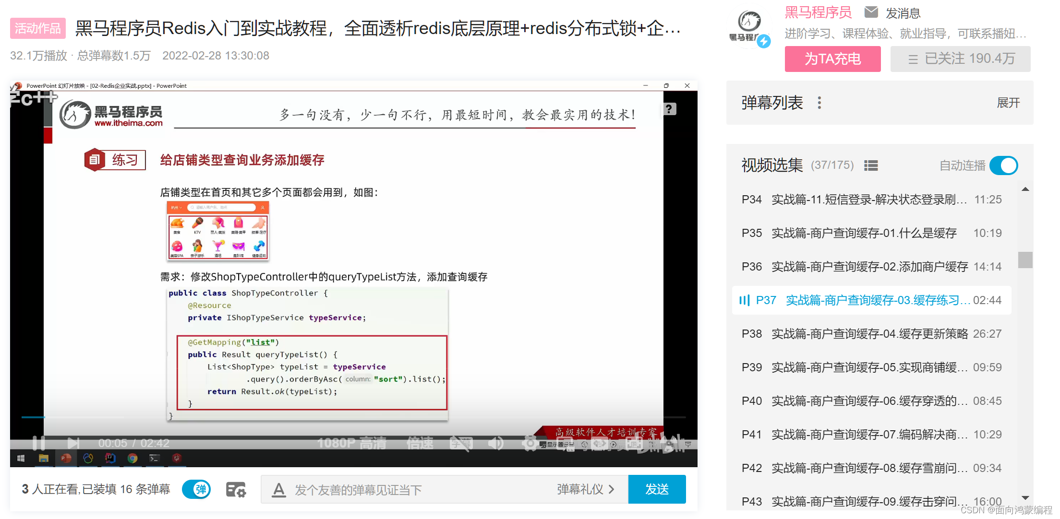Click the red 练习 badge icon on the slide
The height and width of the screenshot is (519, 1060).
tap(95, 160)
